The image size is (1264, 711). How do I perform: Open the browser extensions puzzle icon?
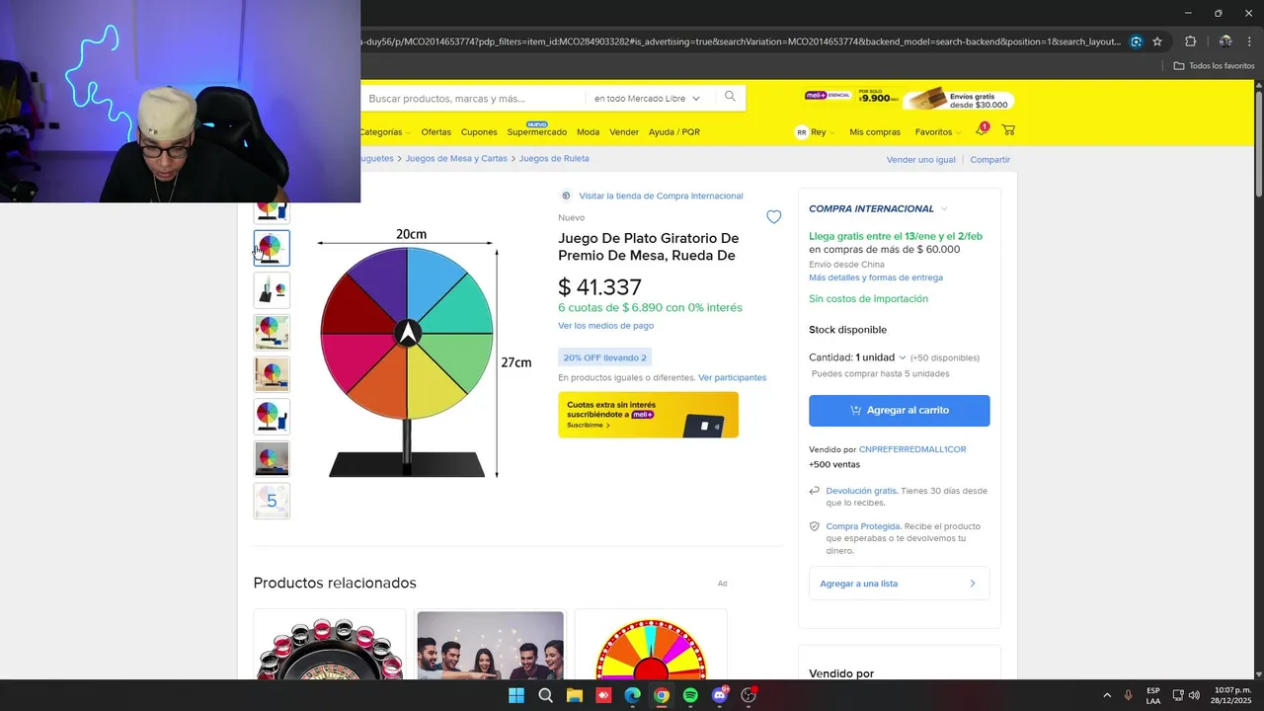click(1190, 41)
